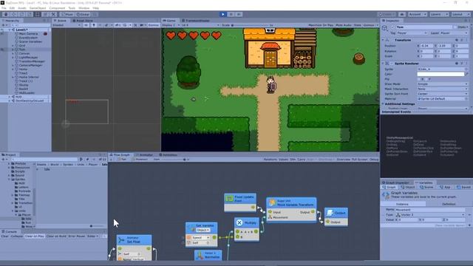Click the Play button

tap(223, 14)
